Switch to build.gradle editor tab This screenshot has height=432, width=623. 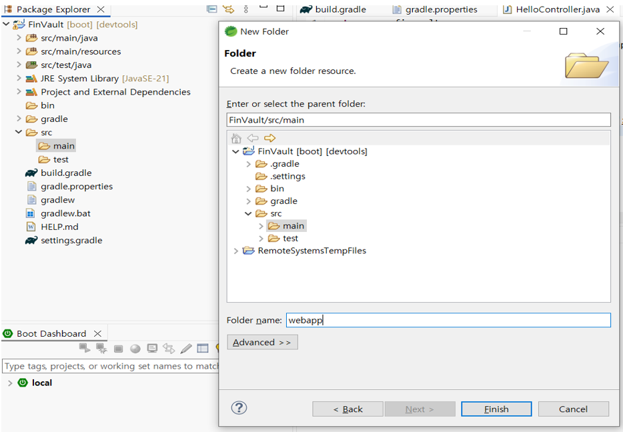click(334, 9)
